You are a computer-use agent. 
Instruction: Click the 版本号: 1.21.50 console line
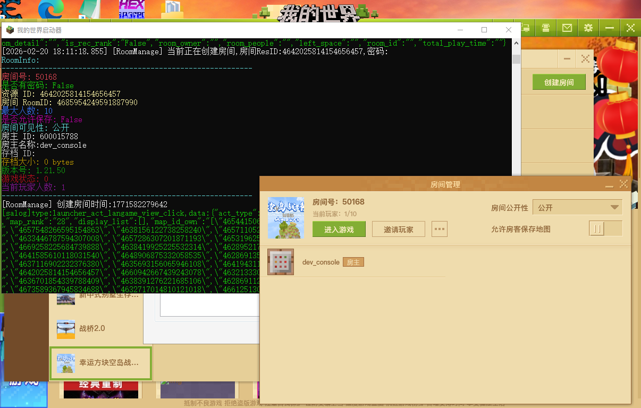pyautogui.click(x=33, y=171)
